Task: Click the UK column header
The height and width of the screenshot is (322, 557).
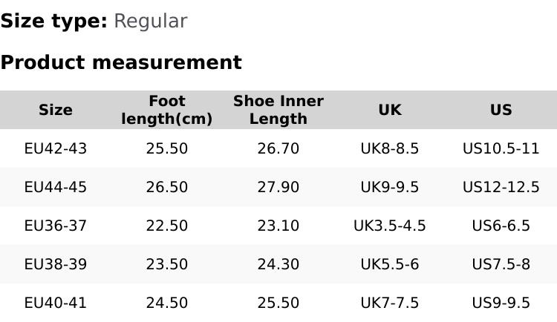Action: point(390,110)
